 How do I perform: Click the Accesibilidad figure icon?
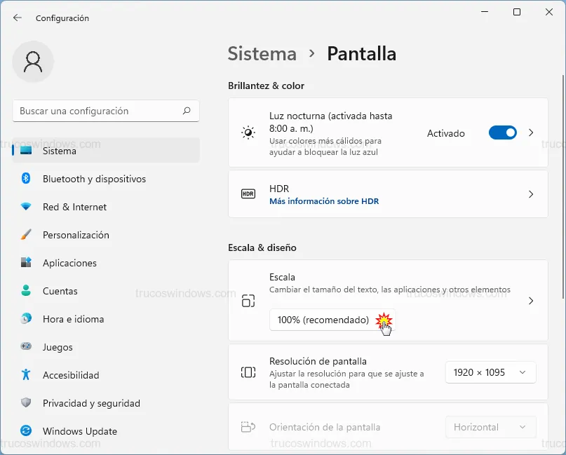(x=26, y=375)
